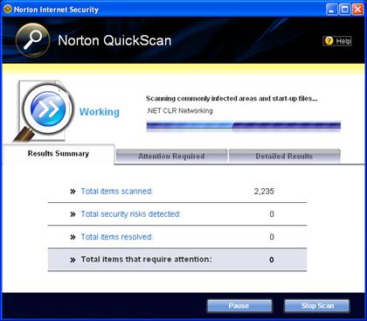Minimize the Norton Internet Security window
The height and width of the screenshot is (321, 367).
(x=331, y=10)
